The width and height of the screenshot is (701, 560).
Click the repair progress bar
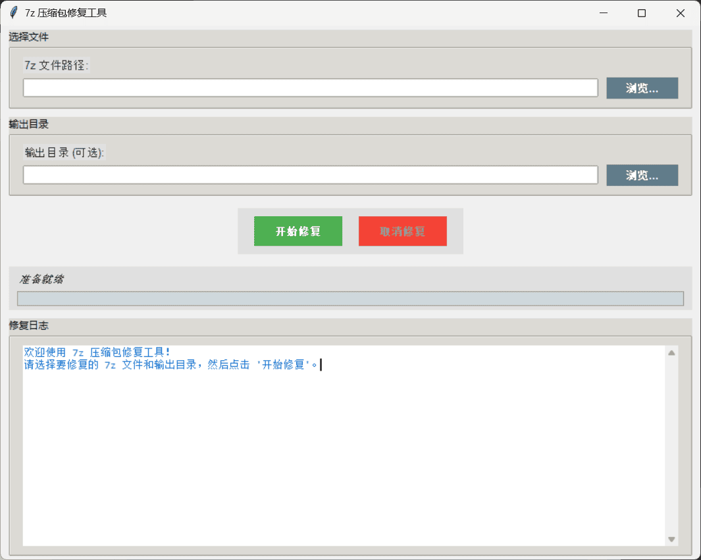pyautogui.click(x=350, y=298)
